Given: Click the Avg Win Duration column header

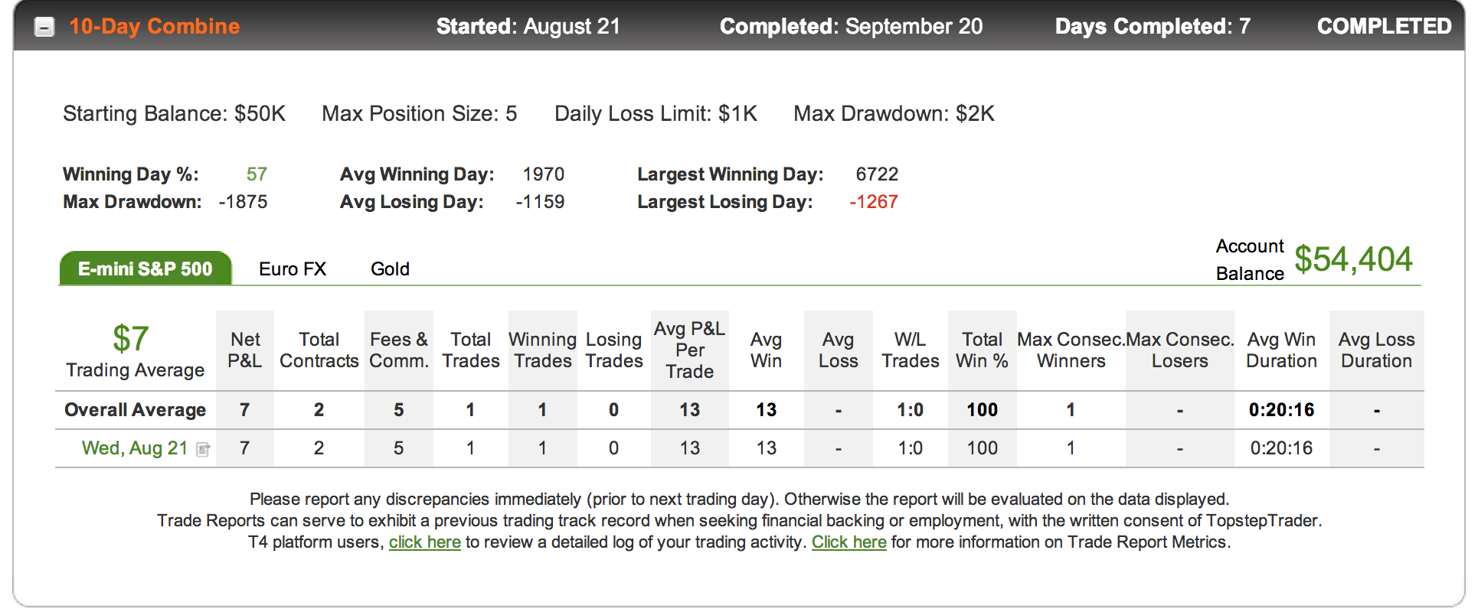Looking at the screenshot, I should (1282, 350).
